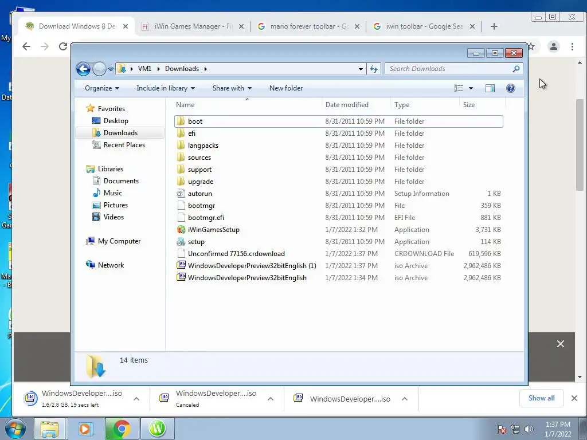Select Desktop in Favorites
587x440 pixels.
(x=116, y=121)
